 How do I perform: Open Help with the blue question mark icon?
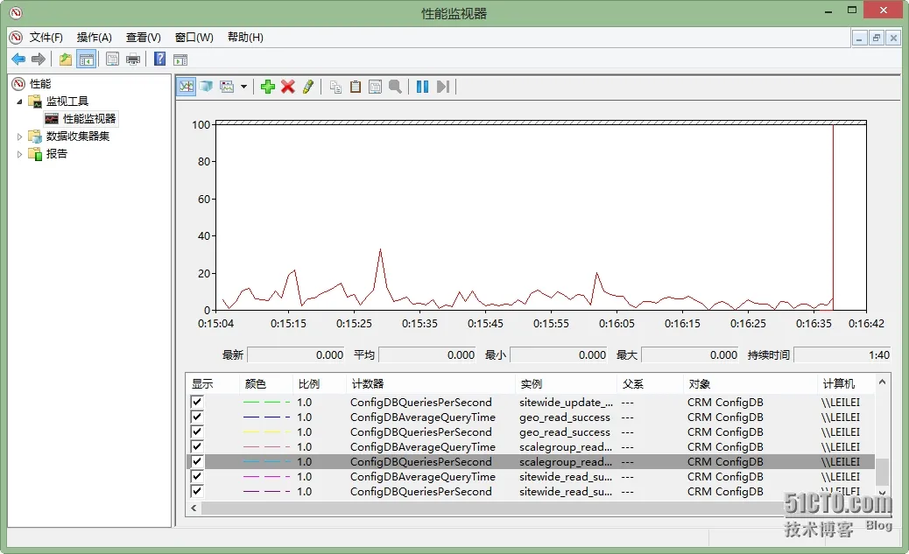coord(159,60)
